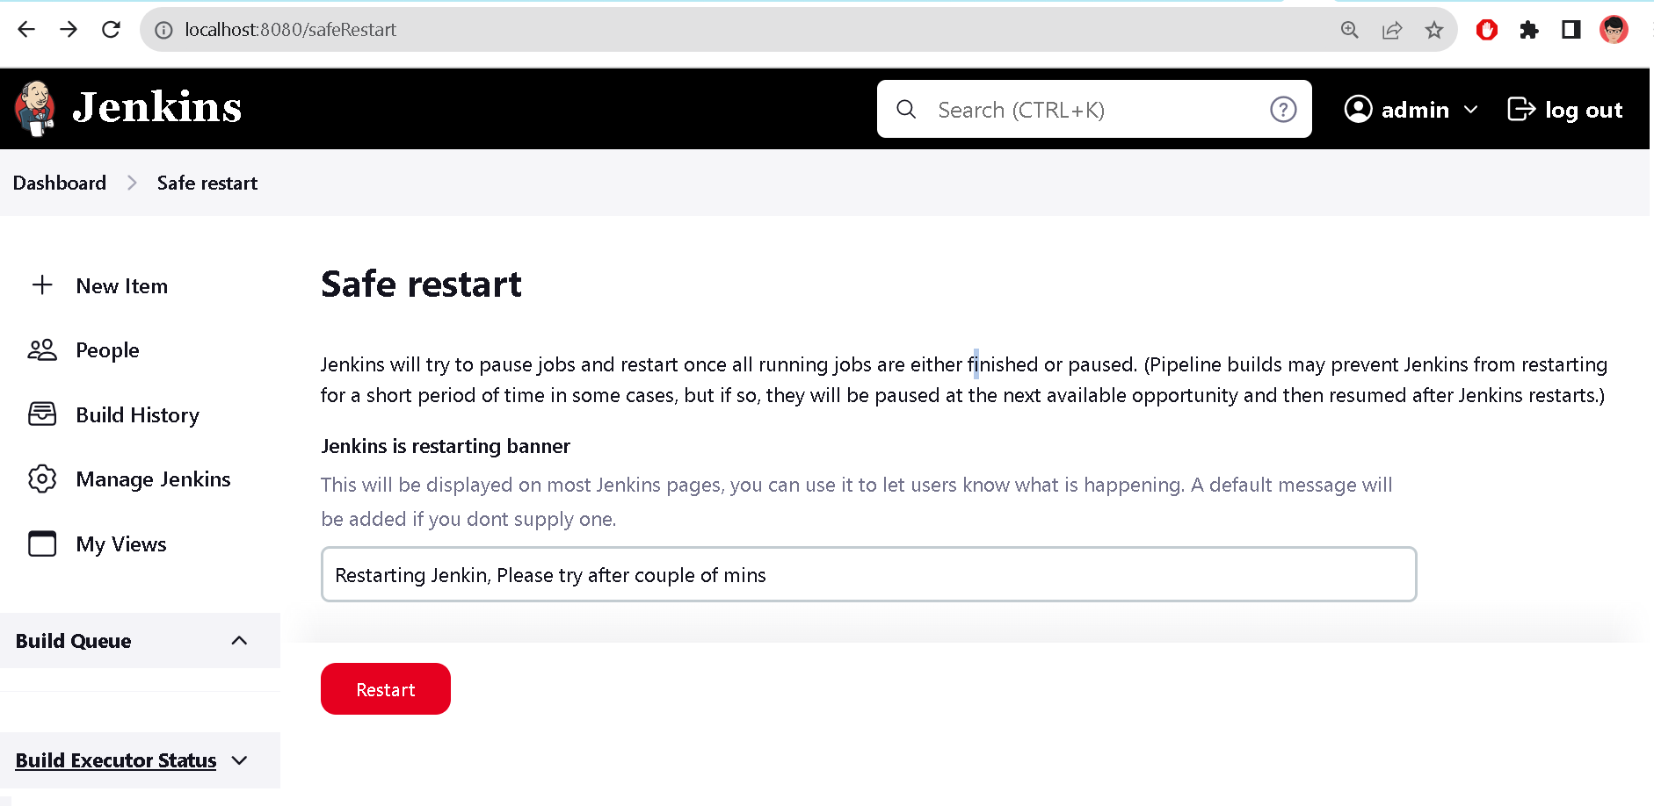Viewport: 1654px width, 806px height.
Task: Click the Jenkins butler logo
Action: pyautogui.click(x=35, y=109)
